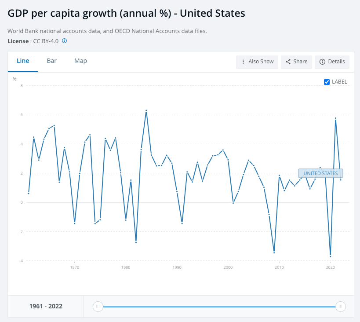Switch to the Bar tab
This screenshot has width=360, height=322.
pos(52,61)
